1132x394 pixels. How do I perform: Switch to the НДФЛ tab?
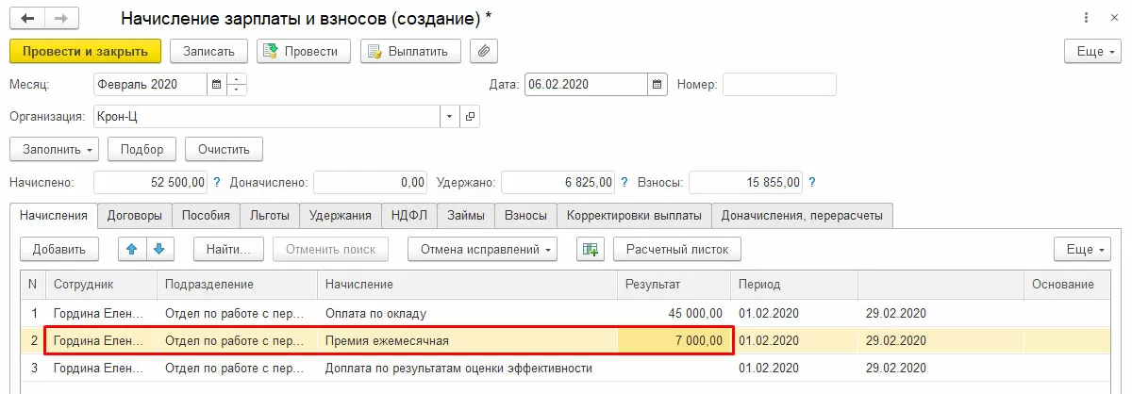click(409, 216)
